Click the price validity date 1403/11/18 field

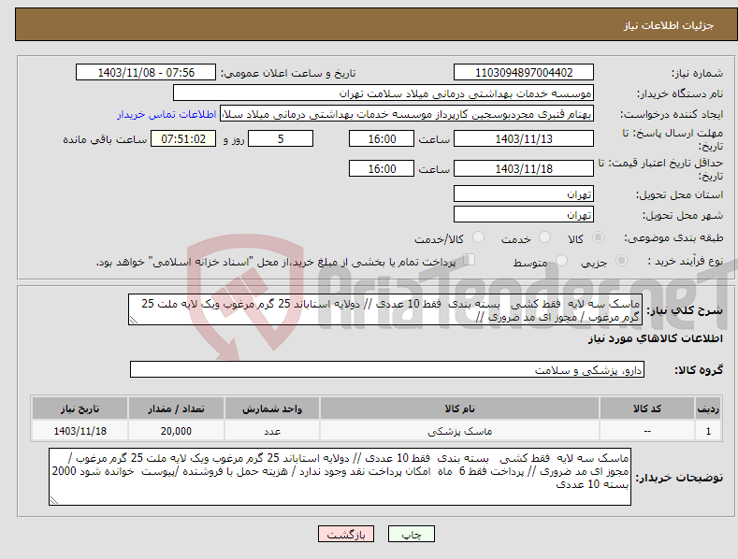click(524, 168)
